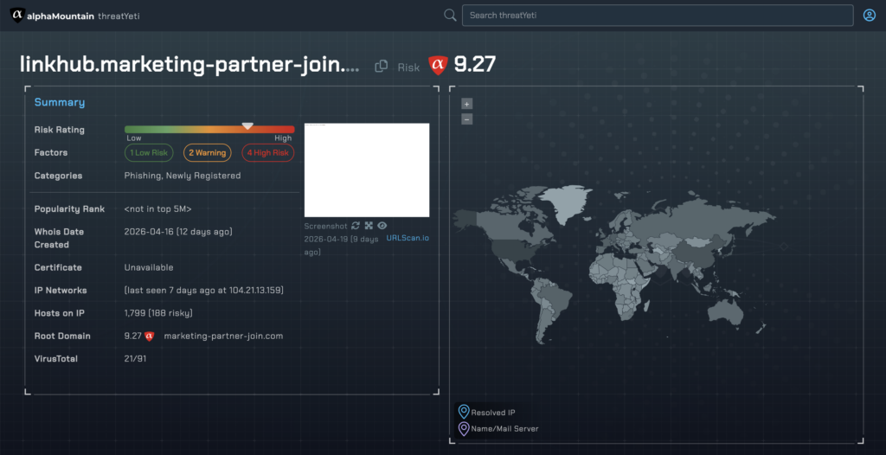Click the VirusTotal 21/91 value
This screenshot has height=455, width=886.
(135, 358)
